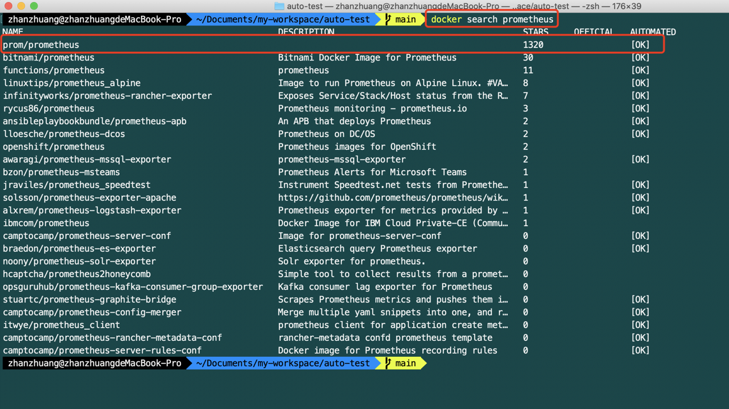Click the top prompt 'zhanzhuang@zhanzhuangdeMacBook-Pro' segment
This screenshot has width=729, height=409.
click(x=94, y=20)
